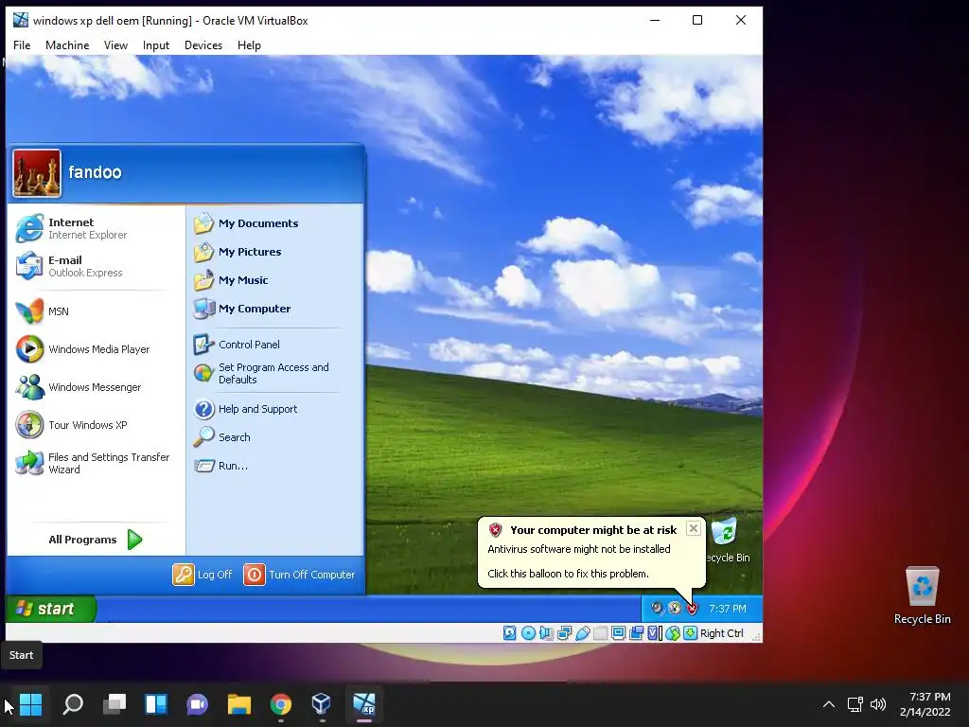Click VirtualBox network indicator
969x727 pixels.
tap(564, 633)
